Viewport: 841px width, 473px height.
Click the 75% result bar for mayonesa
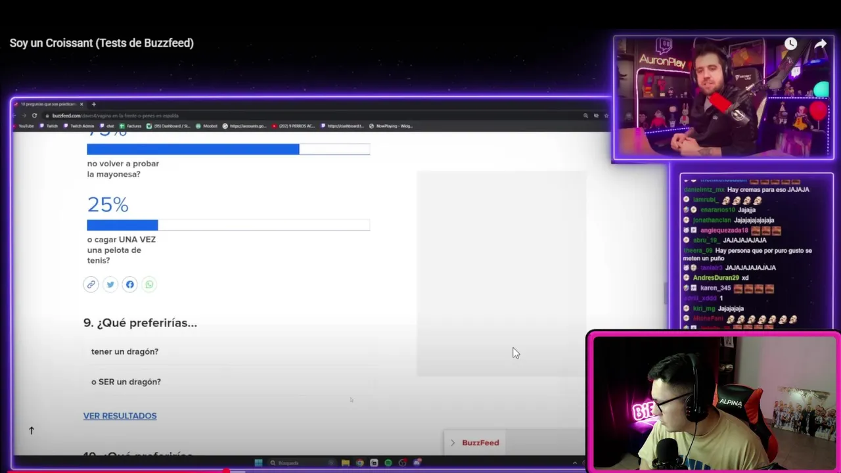pyautogui.click(x=228, y=149)
